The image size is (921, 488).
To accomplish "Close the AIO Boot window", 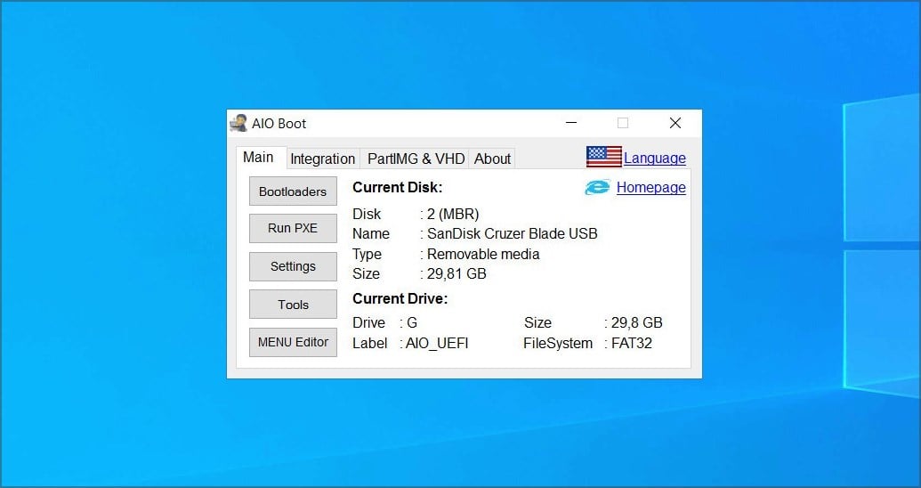I will point(675,123).
